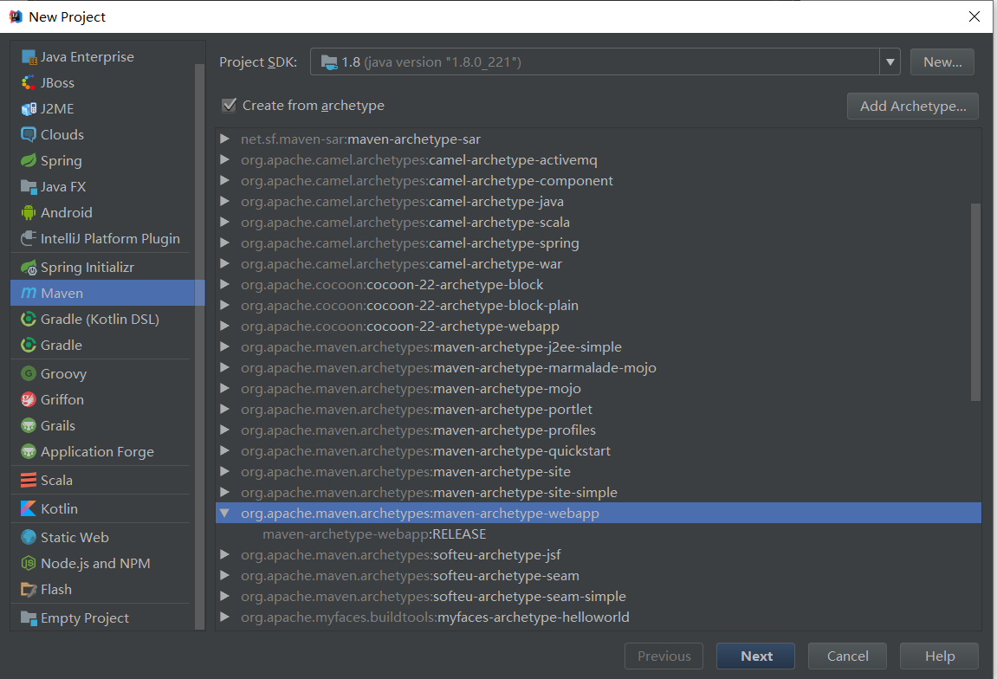Expand softeu-archetype-jsf arrow
997x679 pixels.
click(224, 554)
